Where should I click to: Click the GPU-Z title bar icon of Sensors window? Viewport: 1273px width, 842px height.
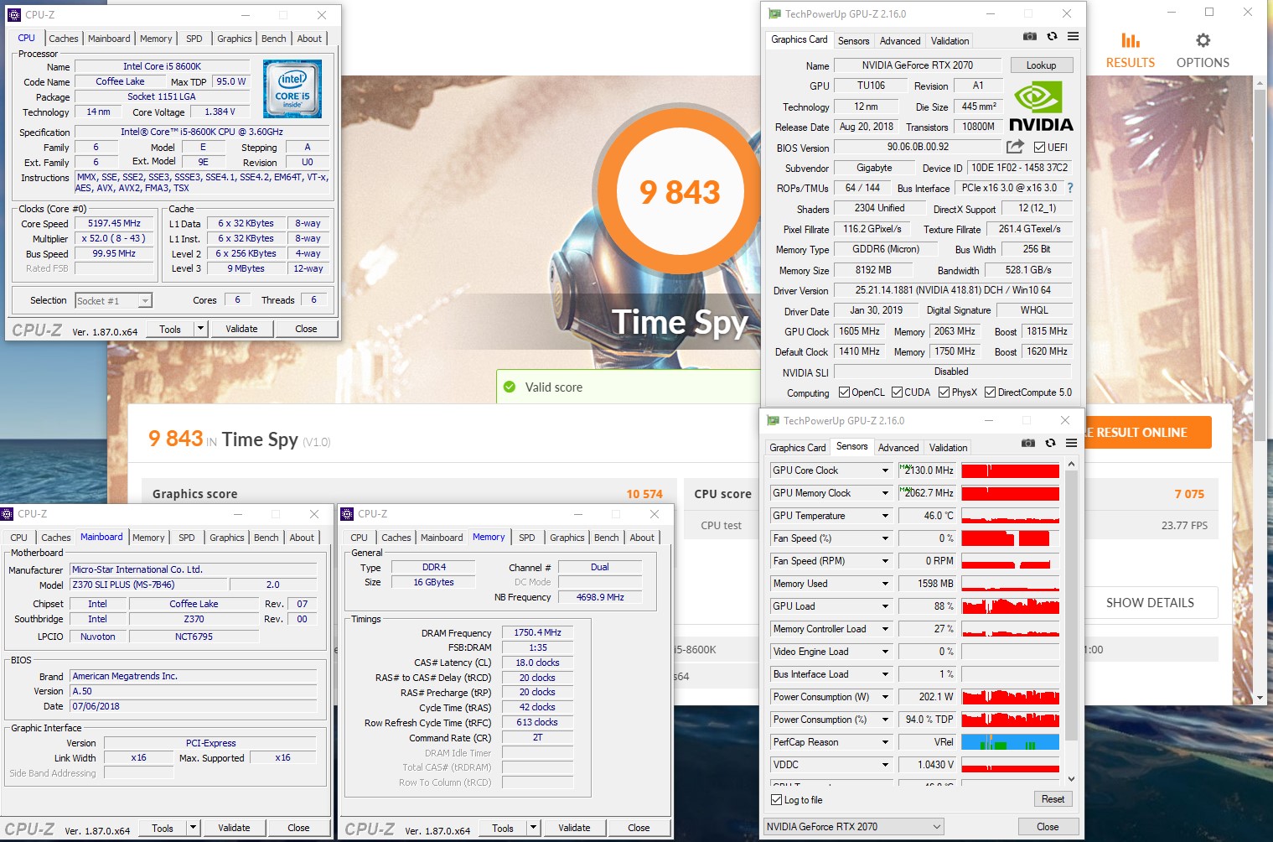tap(773, 421)
